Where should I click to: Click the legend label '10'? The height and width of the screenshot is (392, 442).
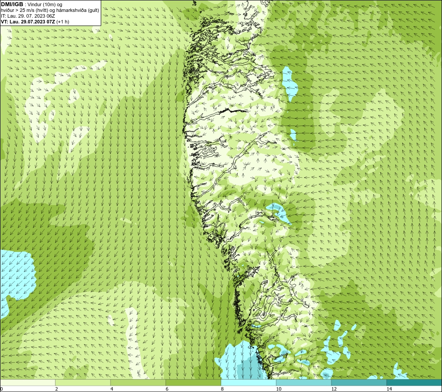(278, 389)
